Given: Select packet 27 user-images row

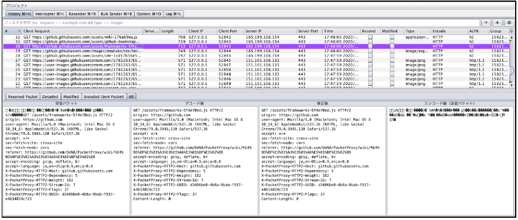Looking at the screenshot, I should click(256, 61).
